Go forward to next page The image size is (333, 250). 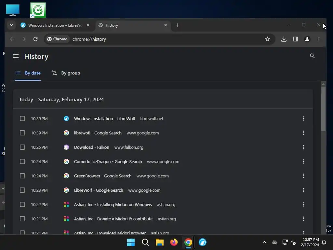[x=23, y=39]
